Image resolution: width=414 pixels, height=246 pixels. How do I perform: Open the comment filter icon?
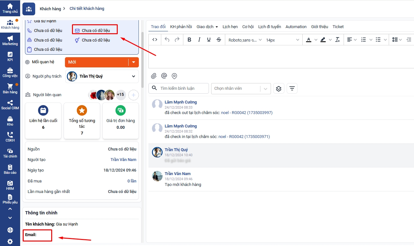292,88
